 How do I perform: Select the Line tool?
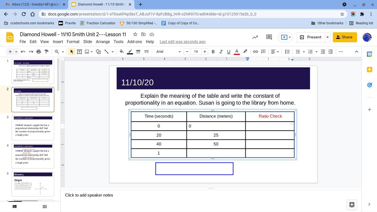106,52
